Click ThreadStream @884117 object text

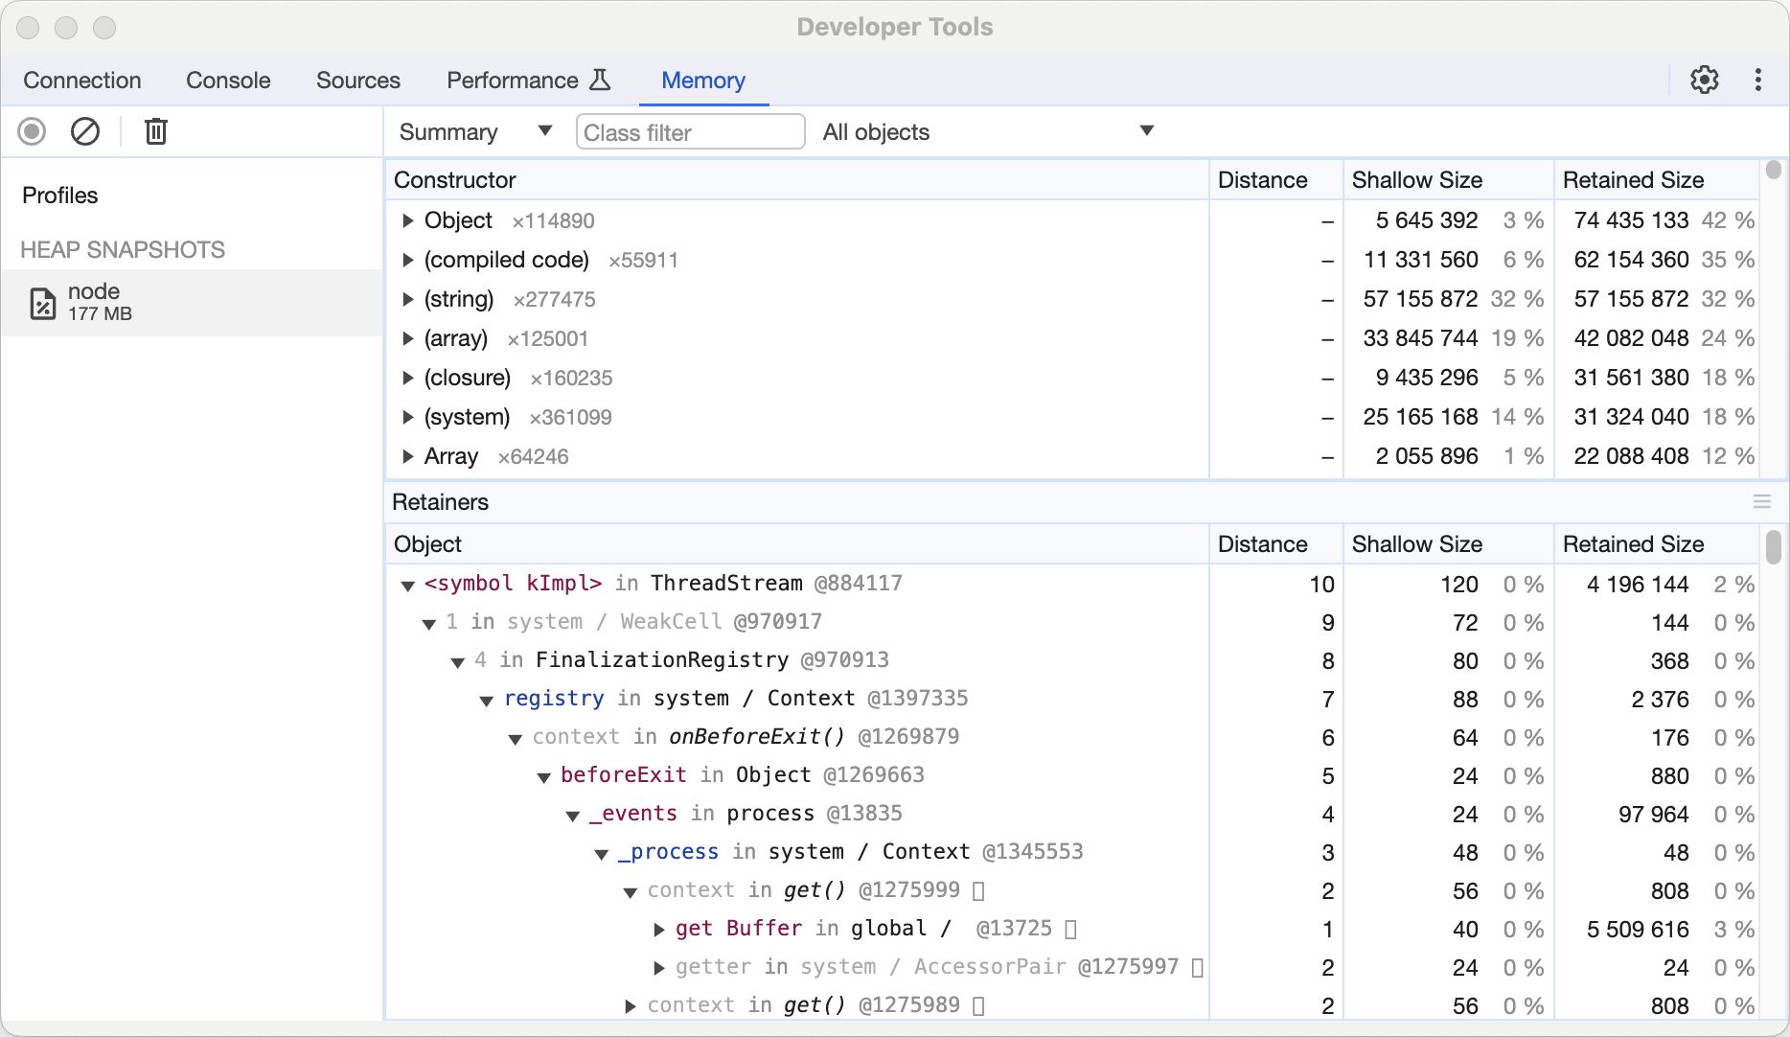click(776, 584)
